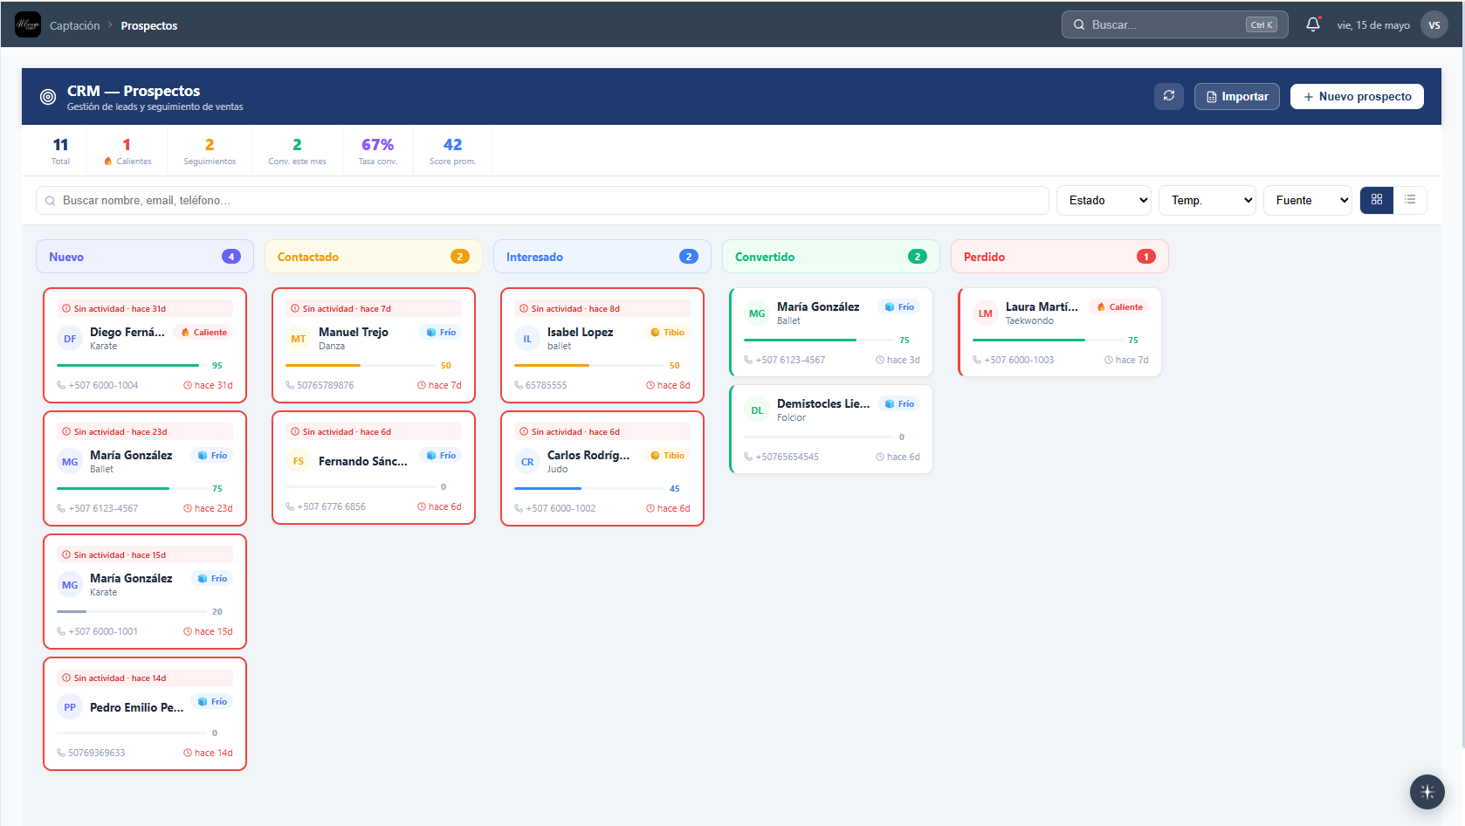Click the CR avatar on Carlos Rodríg card
Image resolution: width=1465 pixels, height=826 pixels.
coord(527,462)
